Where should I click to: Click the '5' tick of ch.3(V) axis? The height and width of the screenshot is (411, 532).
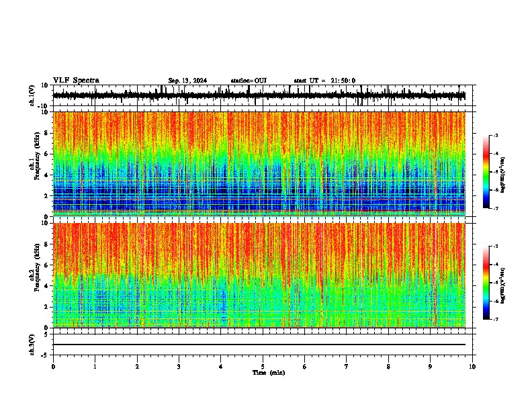pyautogui.click(x=46, y=334)
